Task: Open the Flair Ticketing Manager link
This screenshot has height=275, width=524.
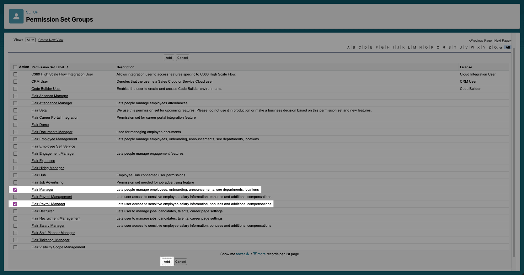Action: [51, 240]
